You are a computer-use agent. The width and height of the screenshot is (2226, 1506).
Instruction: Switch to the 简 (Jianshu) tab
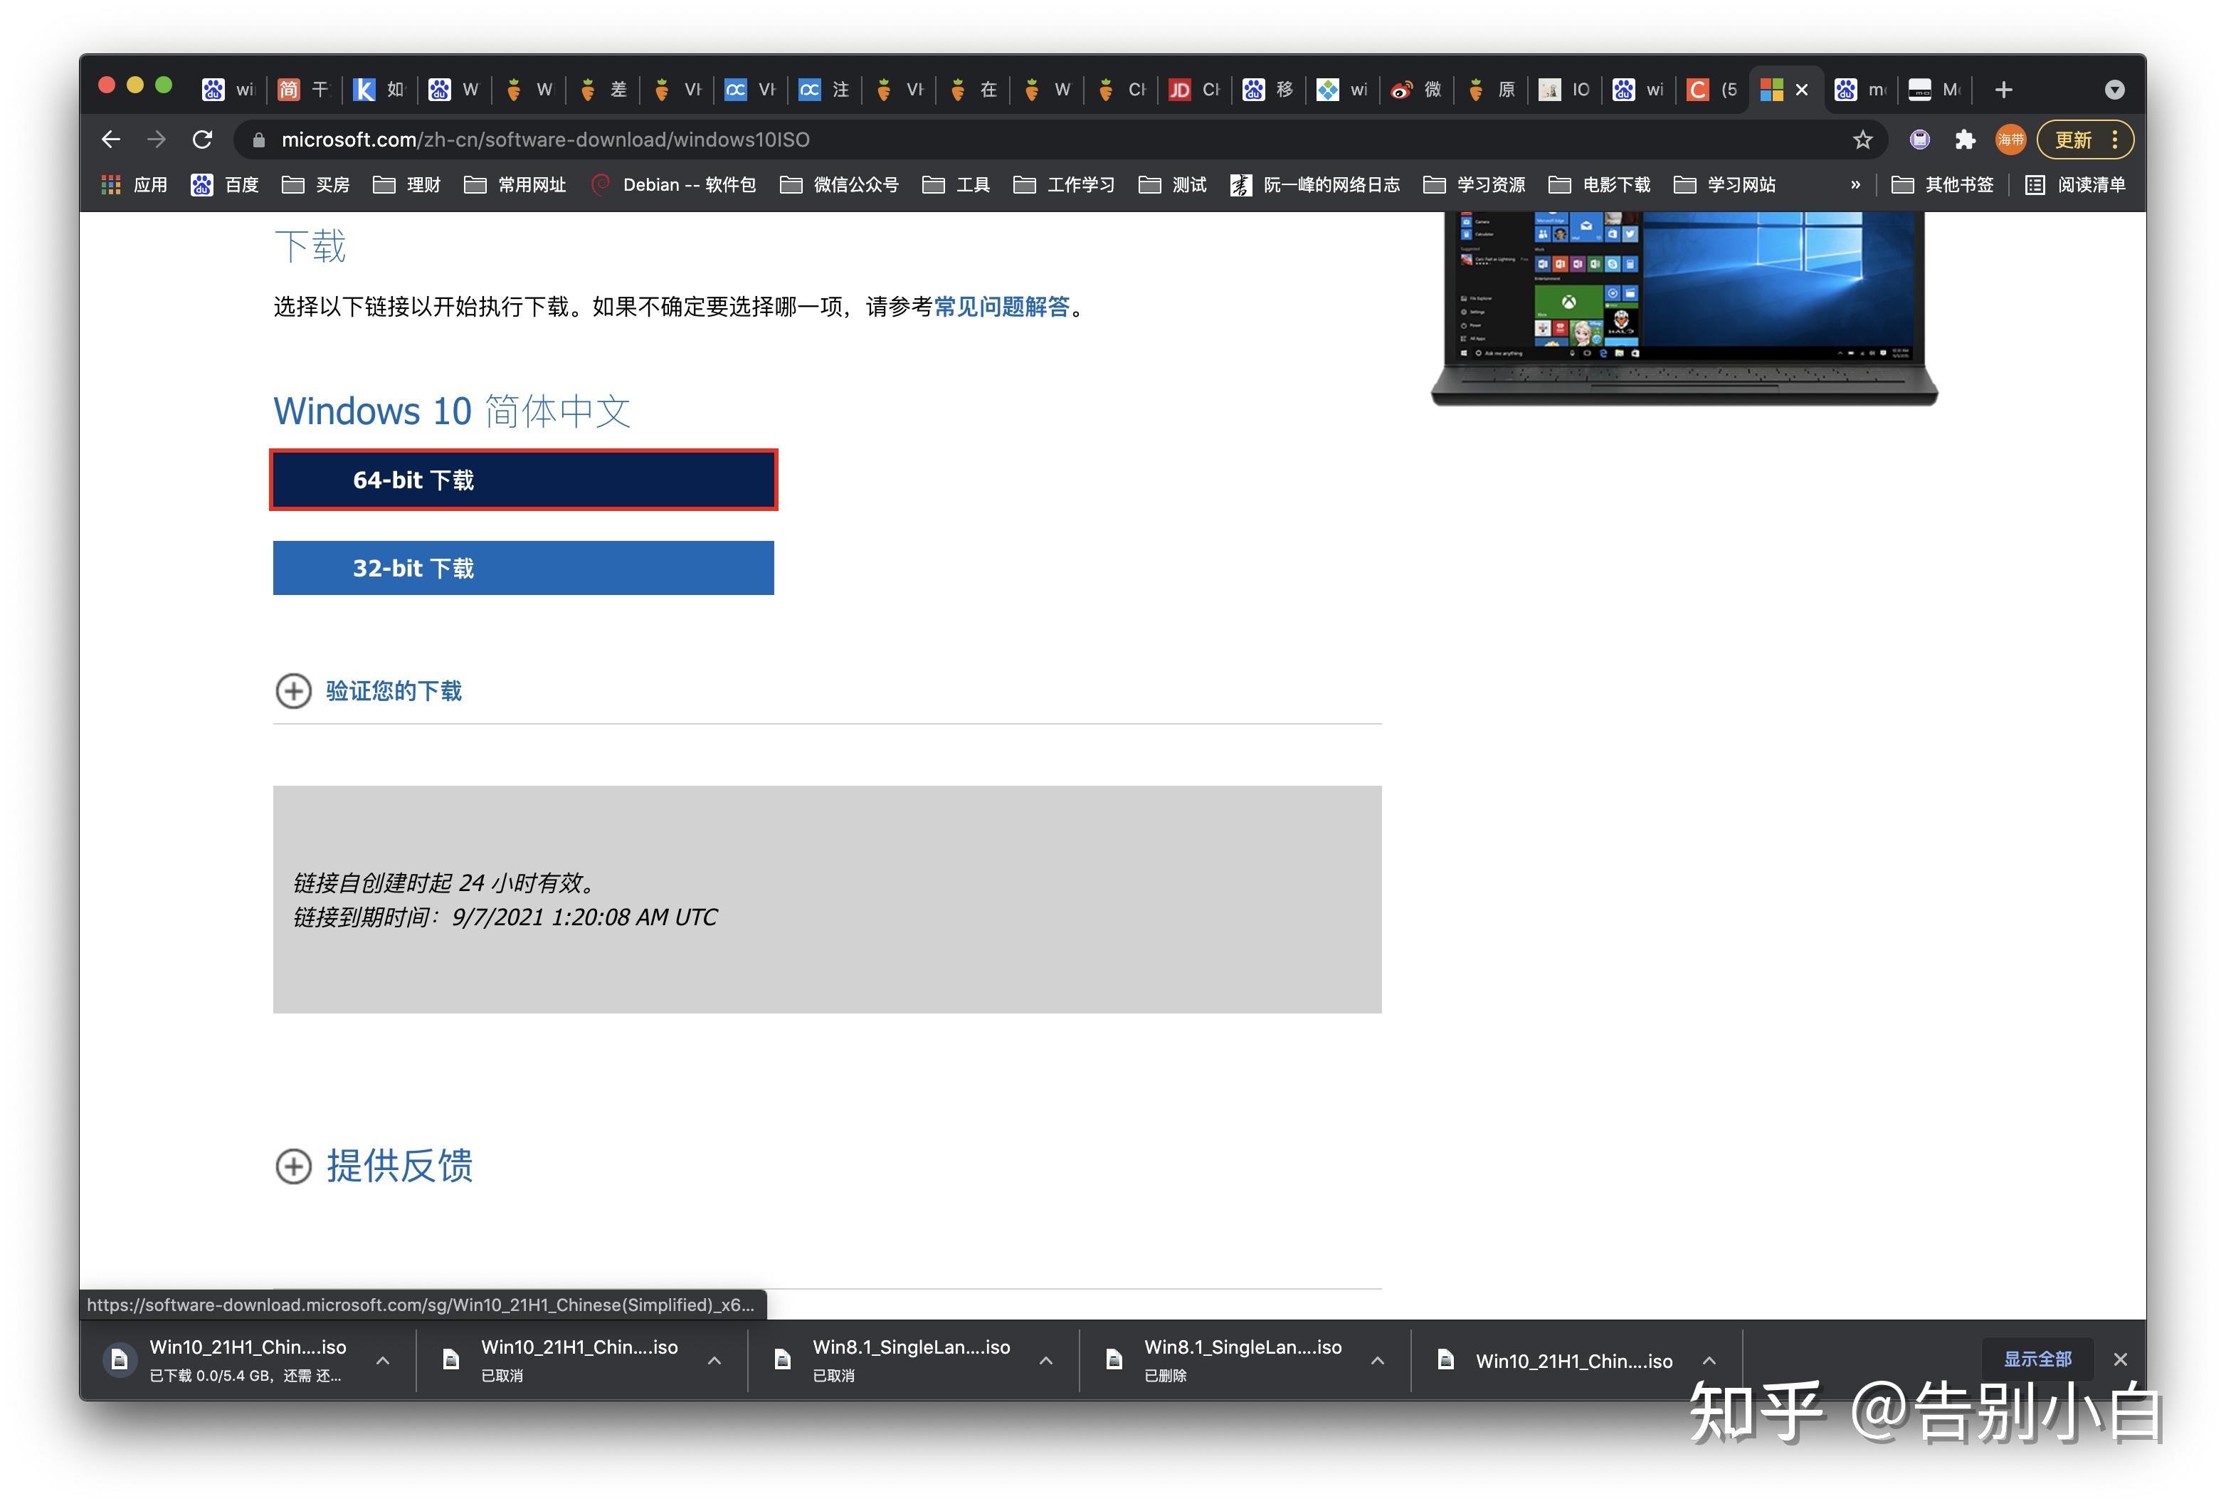304,90
